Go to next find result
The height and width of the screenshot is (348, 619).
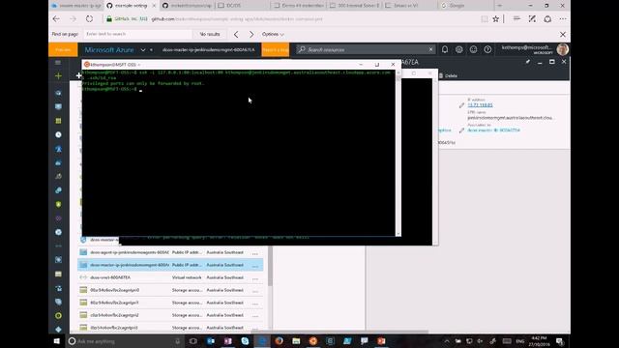click(x=251, y=35)
